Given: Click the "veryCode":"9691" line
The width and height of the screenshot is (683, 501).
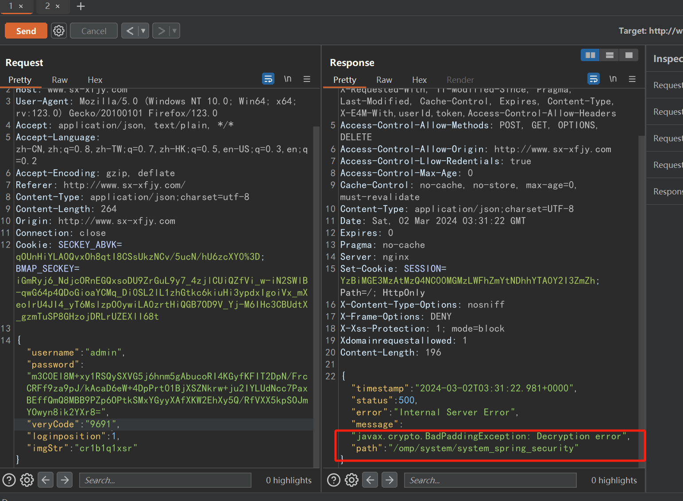Looking at the screenshot, I should point(73,424).
